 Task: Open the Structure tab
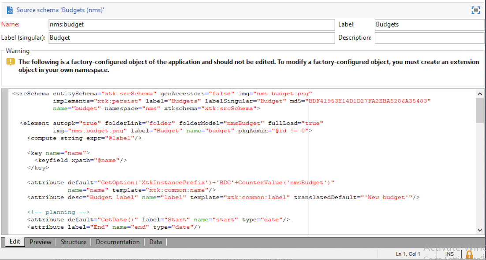[74, 242]
